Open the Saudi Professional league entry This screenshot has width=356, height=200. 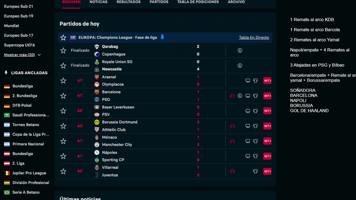click(x=31, y=115)
